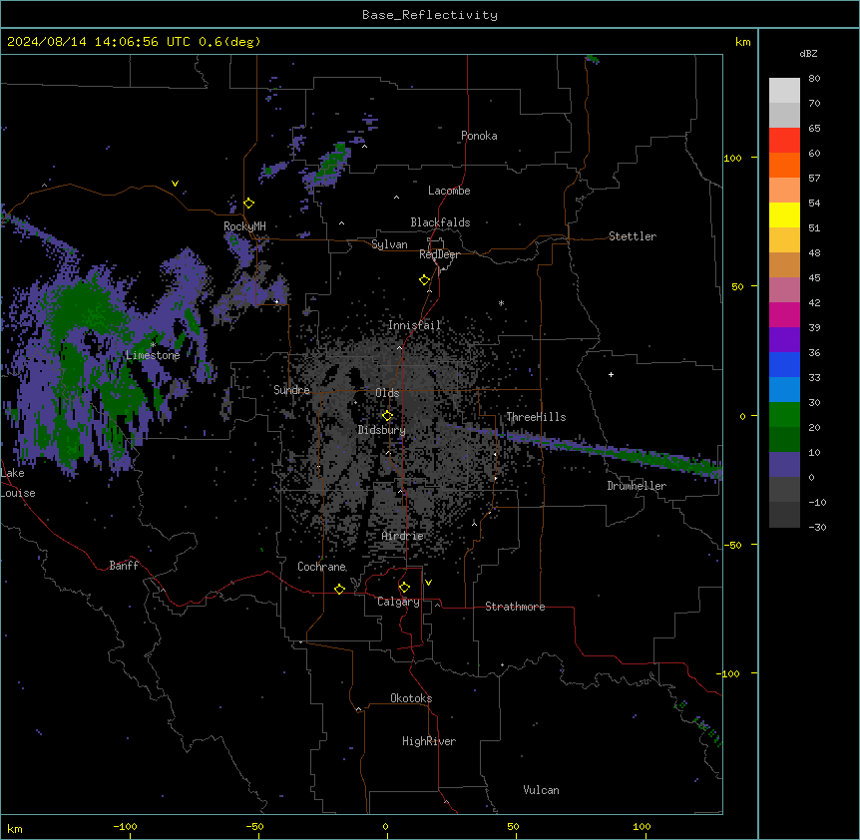Click the yellow V marker east of Calgary
The image size is (860, 840).
428,583
